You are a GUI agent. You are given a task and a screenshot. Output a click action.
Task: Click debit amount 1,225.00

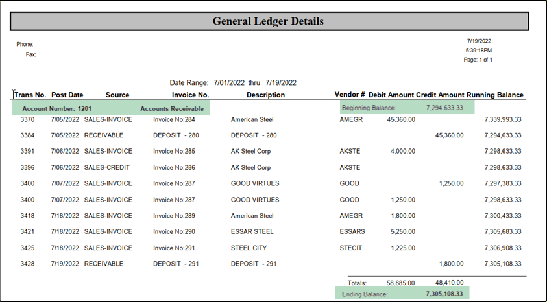[x=403, y=248]
